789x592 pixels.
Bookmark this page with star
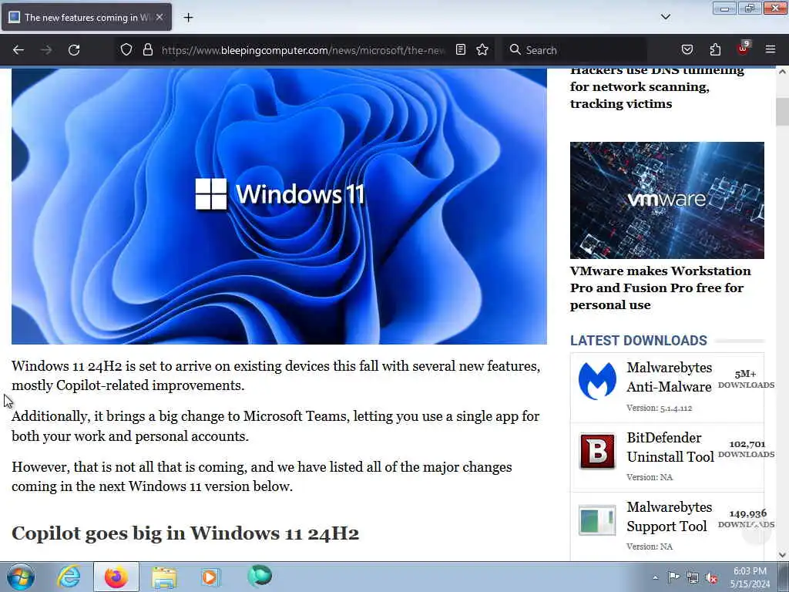click(482, 49)
